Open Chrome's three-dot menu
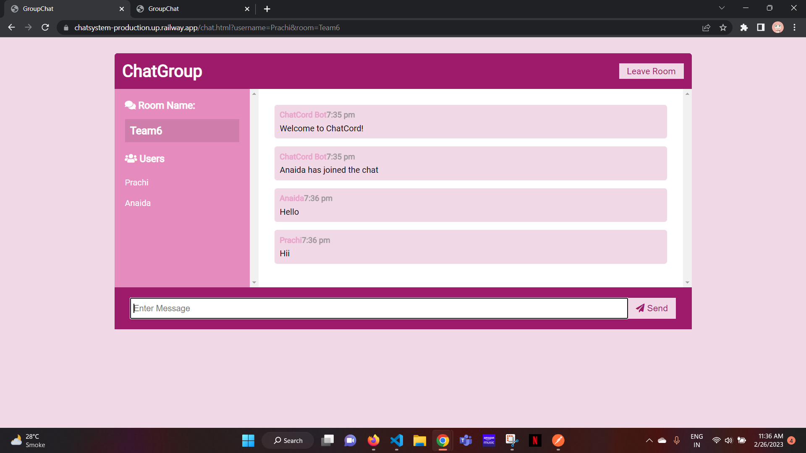Viewport: 806px width, 453px height. (794, 28)
